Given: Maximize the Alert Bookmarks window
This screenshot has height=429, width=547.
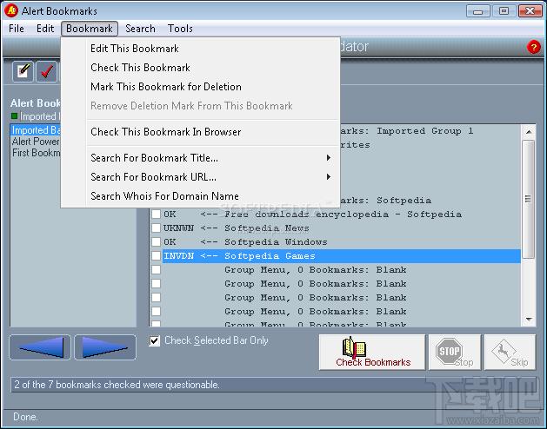Looking at the screenshot, I should pyautogui.click(x=504, y=11).
